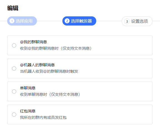Screen dimensions: 160x131
Task: Go back to step 选择应用
Action: 22,21
